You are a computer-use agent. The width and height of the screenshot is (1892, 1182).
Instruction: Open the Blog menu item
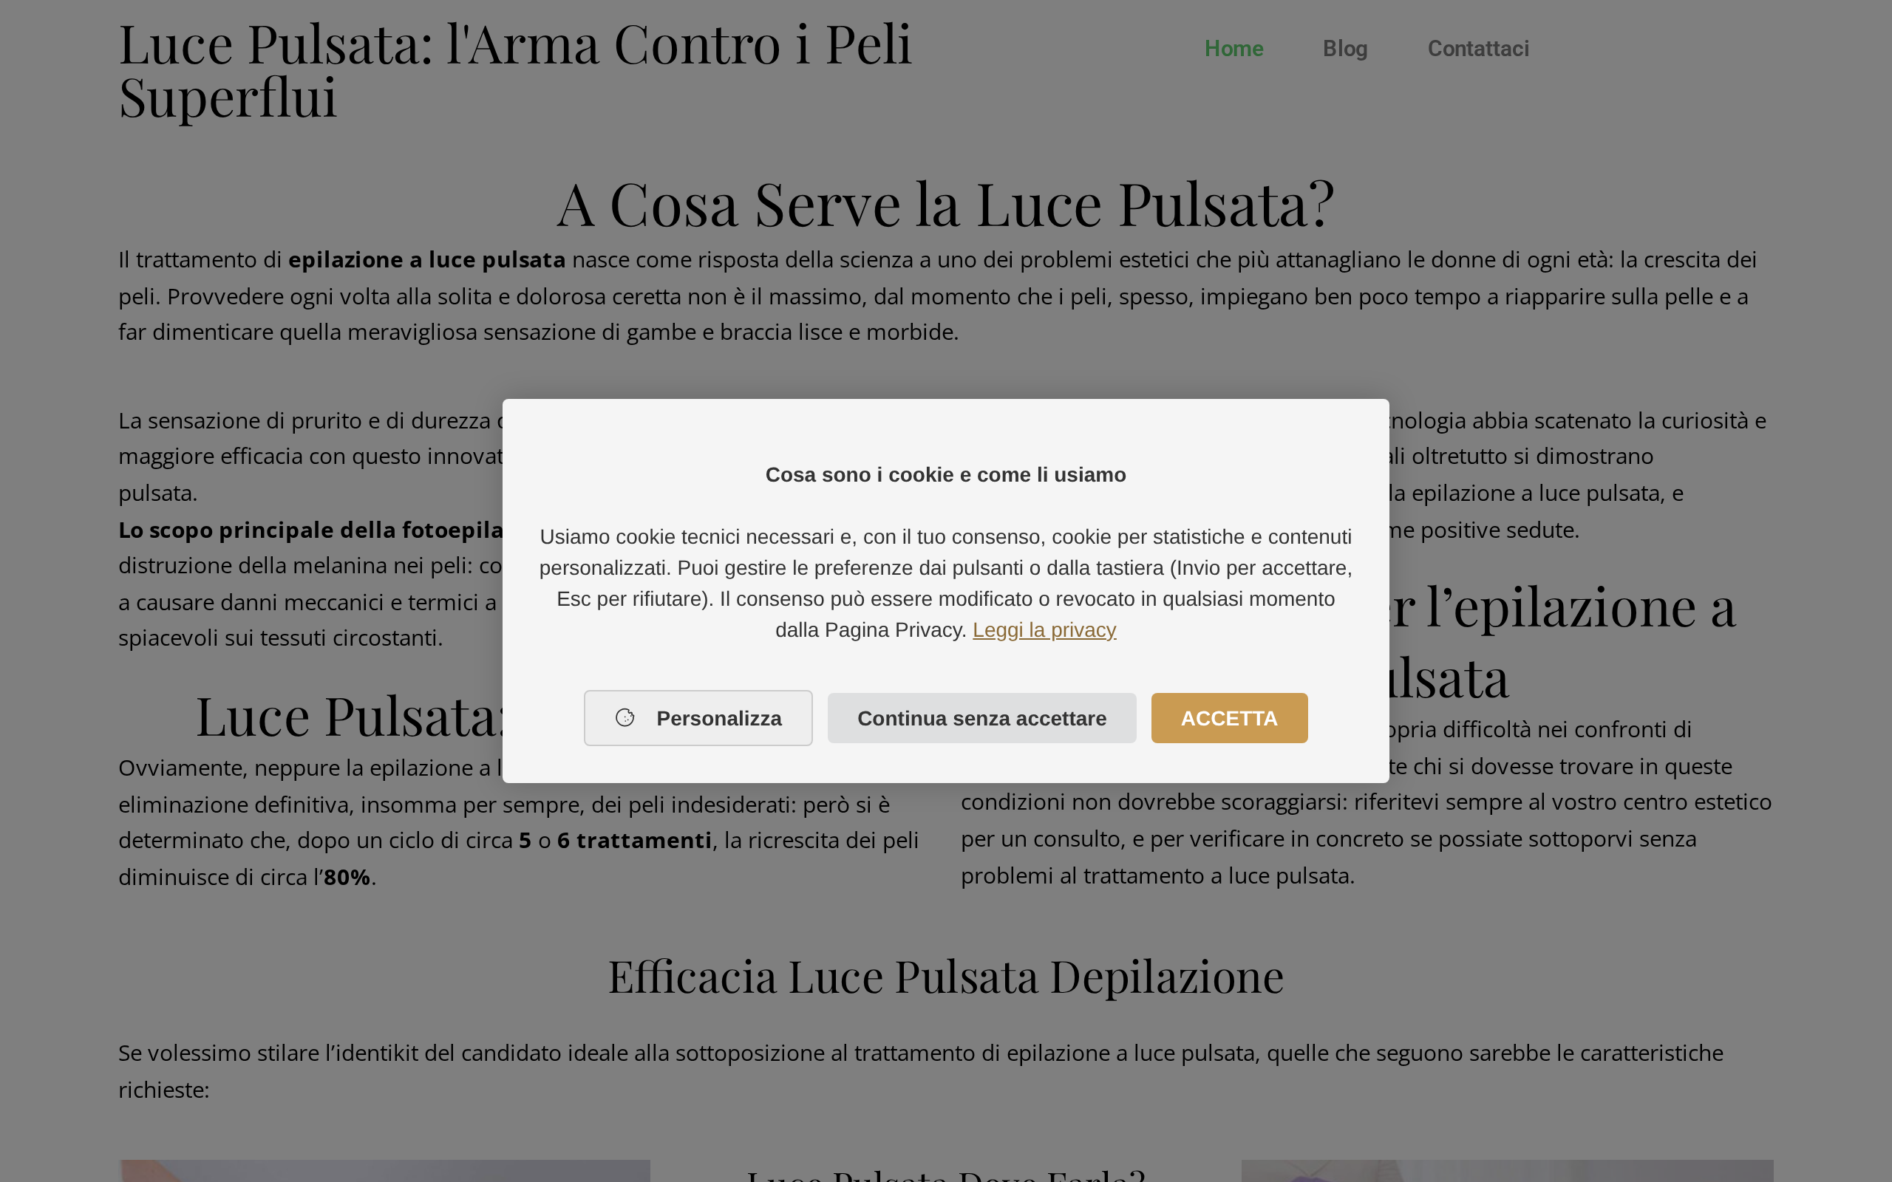tap(1345, 49)
